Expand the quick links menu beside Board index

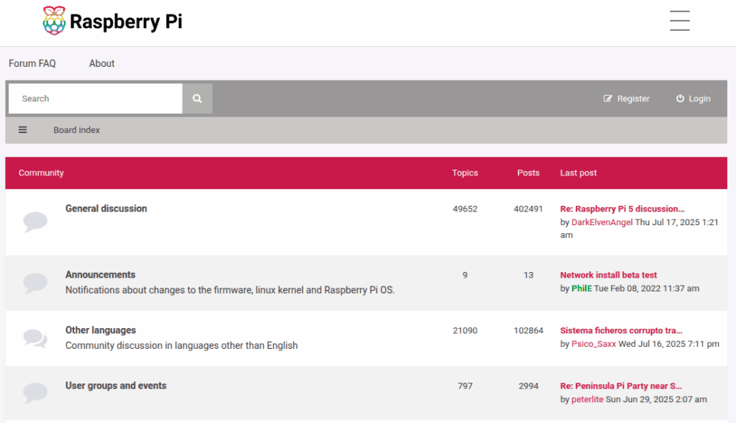pos(23,130)
